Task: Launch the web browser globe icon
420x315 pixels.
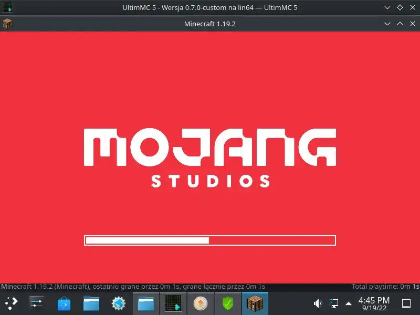Action: click(119, 304)
